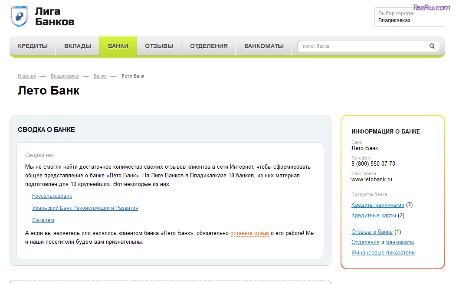Open the Кредитные карты link
456x284 pixels.
(x=374, y=215)
